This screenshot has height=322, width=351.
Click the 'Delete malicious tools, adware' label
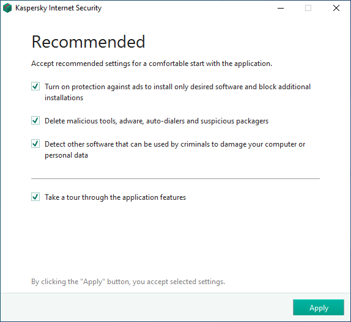(157, 121)
